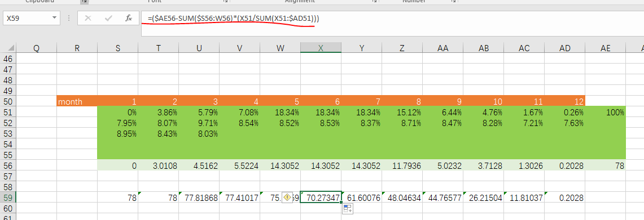This screenshot has height=220, width=644.
Task: Select cell showing 100%
Action: tap(606, 113)
